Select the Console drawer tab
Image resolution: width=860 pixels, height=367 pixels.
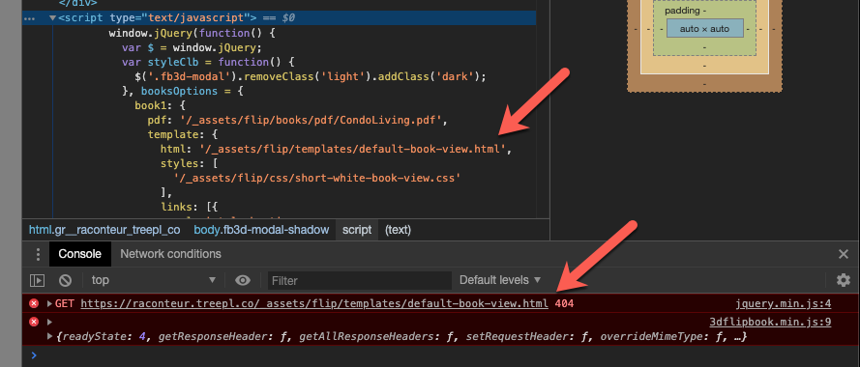80,254
